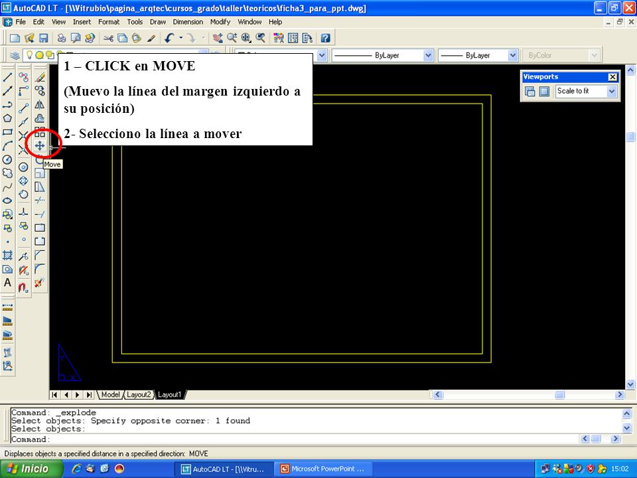
Task: Select the Stretch tool
Action: point(40,187)
